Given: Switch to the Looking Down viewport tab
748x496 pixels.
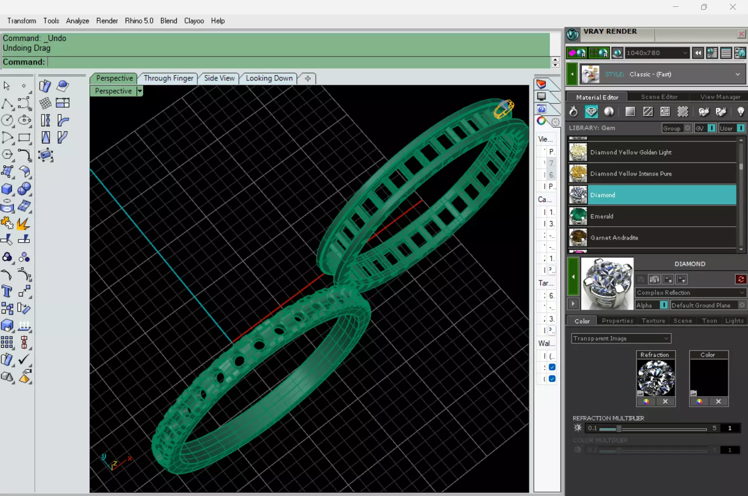Looking at the screenshot, I should tap(269, 78).
